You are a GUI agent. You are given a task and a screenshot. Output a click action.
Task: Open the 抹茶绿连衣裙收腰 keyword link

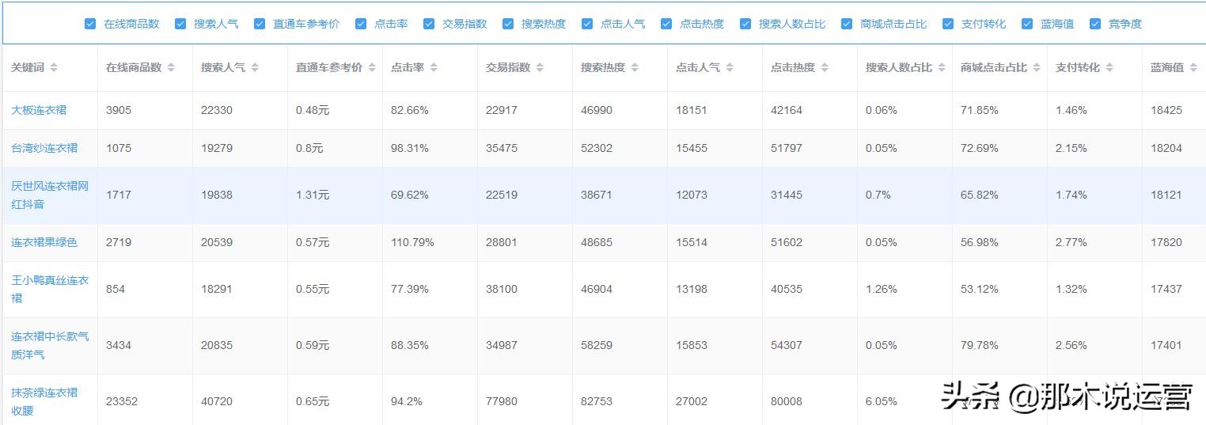pyautogui.click(x=44, y=401)
